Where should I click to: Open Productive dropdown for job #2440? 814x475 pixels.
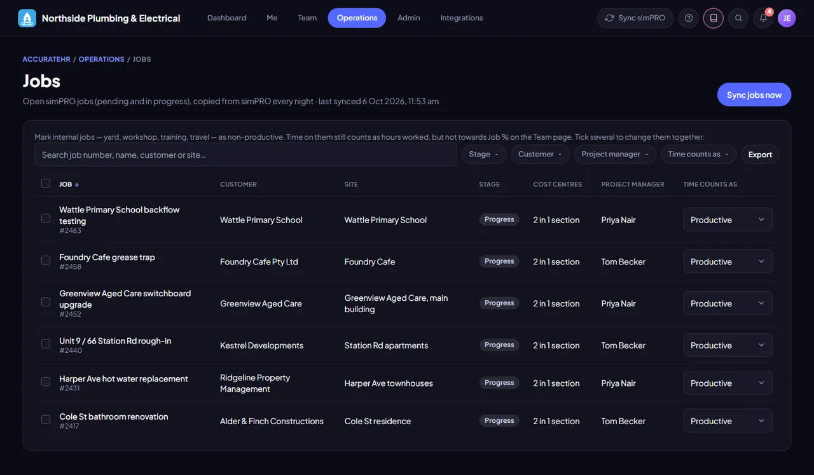click(x=728, y=345)
